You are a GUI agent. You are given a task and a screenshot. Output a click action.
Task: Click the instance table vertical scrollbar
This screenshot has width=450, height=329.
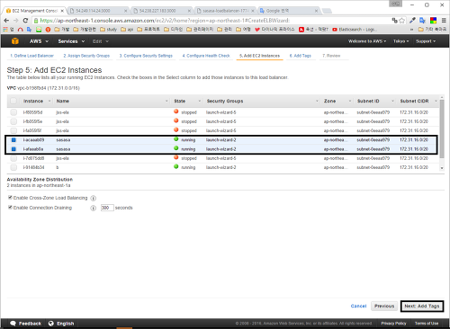[442, 129]
